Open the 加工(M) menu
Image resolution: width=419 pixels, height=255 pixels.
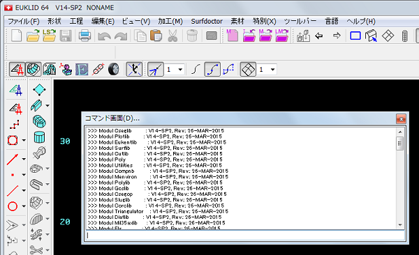(x=170, y=22)
